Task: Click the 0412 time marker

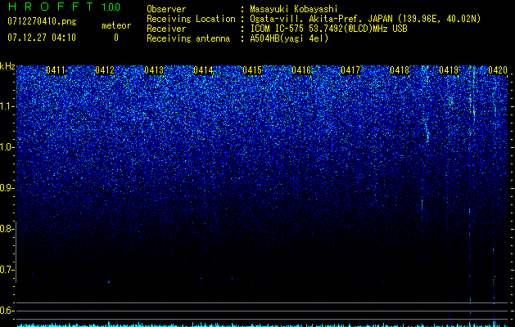Action: [x=105, y=70]
